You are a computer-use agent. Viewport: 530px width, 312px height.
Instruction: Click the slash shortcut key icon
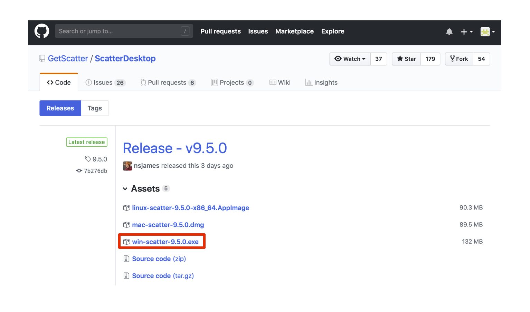pos(185,31)
